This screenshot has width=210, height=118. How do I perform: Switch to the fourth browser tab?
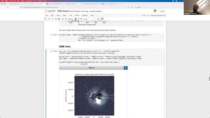click(73, 4)
